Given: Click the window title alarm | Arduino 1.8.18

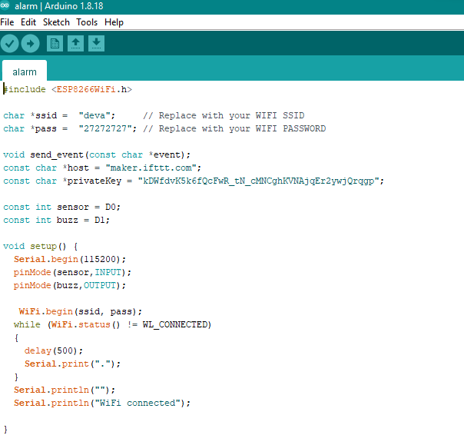Looking at the screenshot, I should tap(59, 6).
